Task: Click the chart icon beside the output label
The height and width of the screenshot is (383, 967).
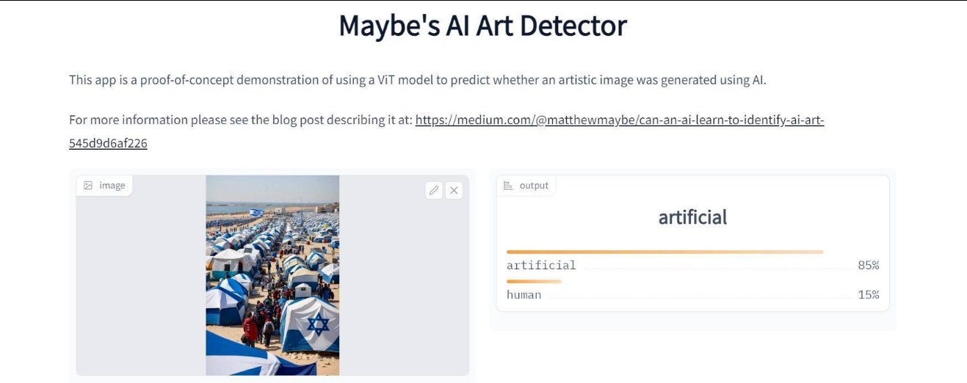Action: point(507,186)
